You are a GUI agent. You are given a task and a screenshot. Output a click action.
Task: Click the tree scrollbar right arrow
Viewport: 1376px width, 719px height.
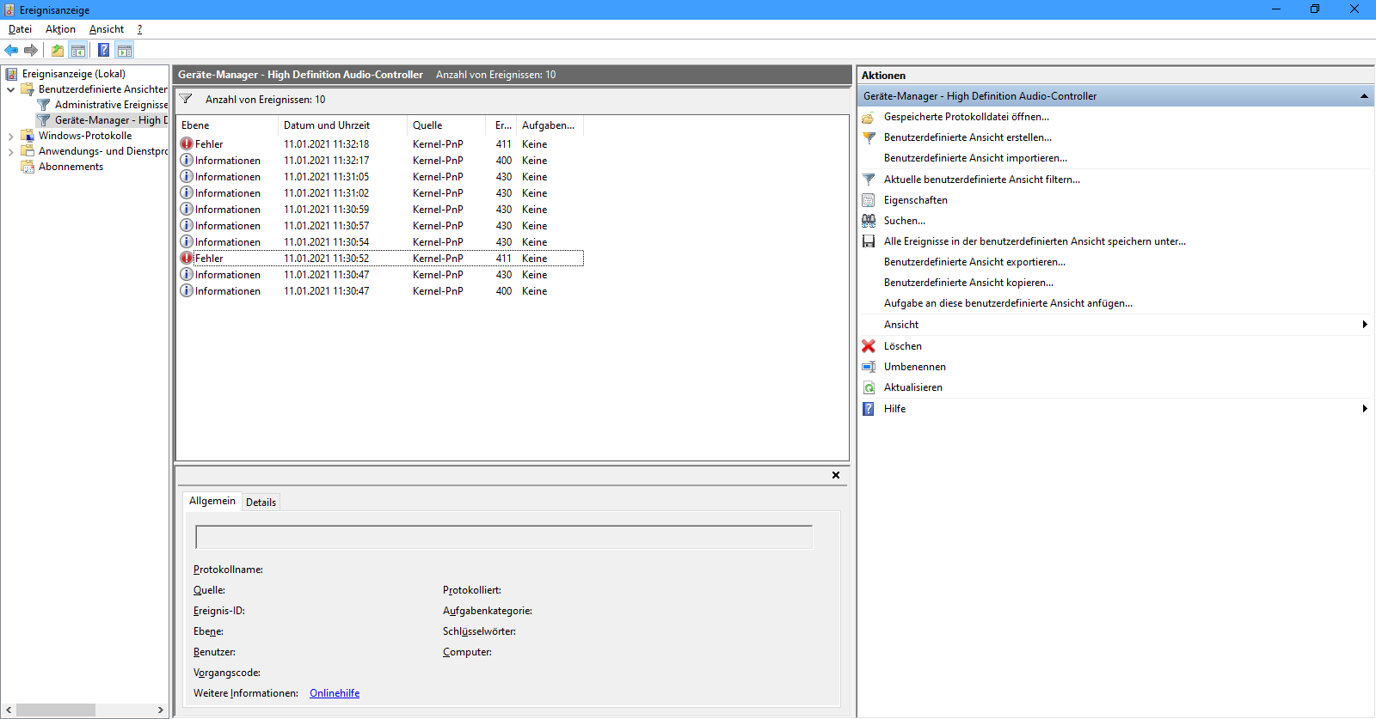[x=161, y=710]
